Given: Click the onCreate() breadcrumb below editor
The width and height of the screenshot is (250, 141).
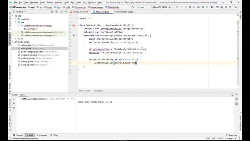Looking at the screenshot, I should pos(98,90).
